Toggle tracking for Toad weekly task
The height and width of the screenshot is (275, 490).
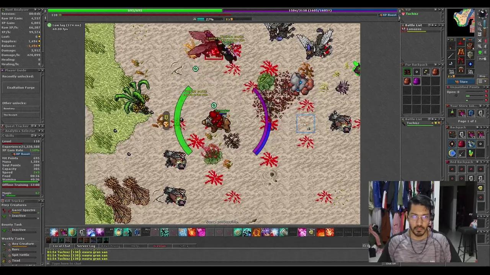click(9, 261)
